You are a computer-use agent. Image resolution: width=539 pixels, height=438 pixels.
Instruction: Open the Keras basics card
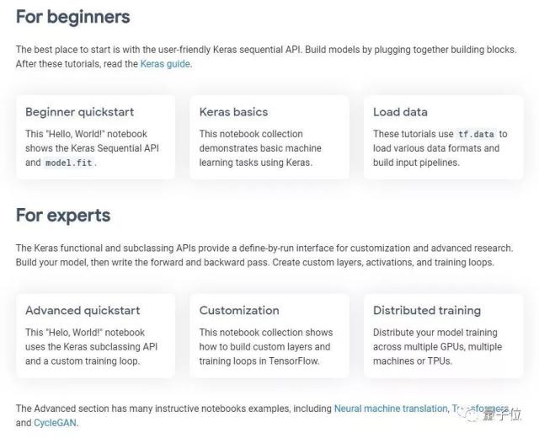coord(269,137)
